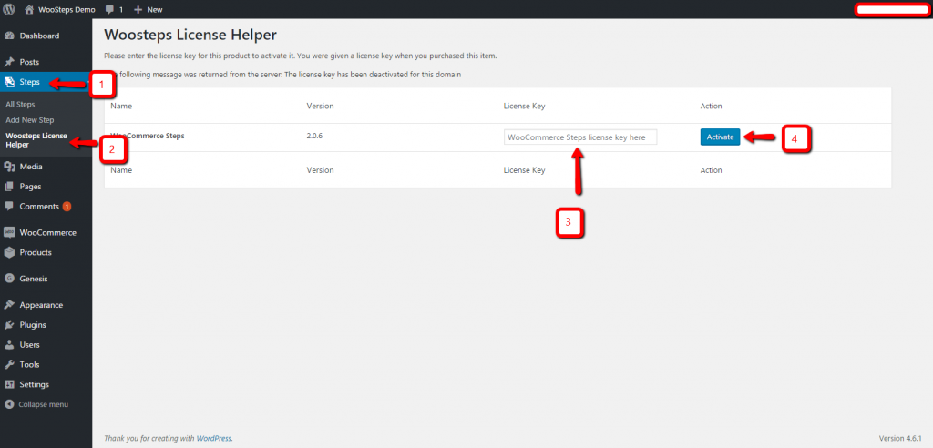
Task: Open the Genesis menu label
Action: coord(34,279)
